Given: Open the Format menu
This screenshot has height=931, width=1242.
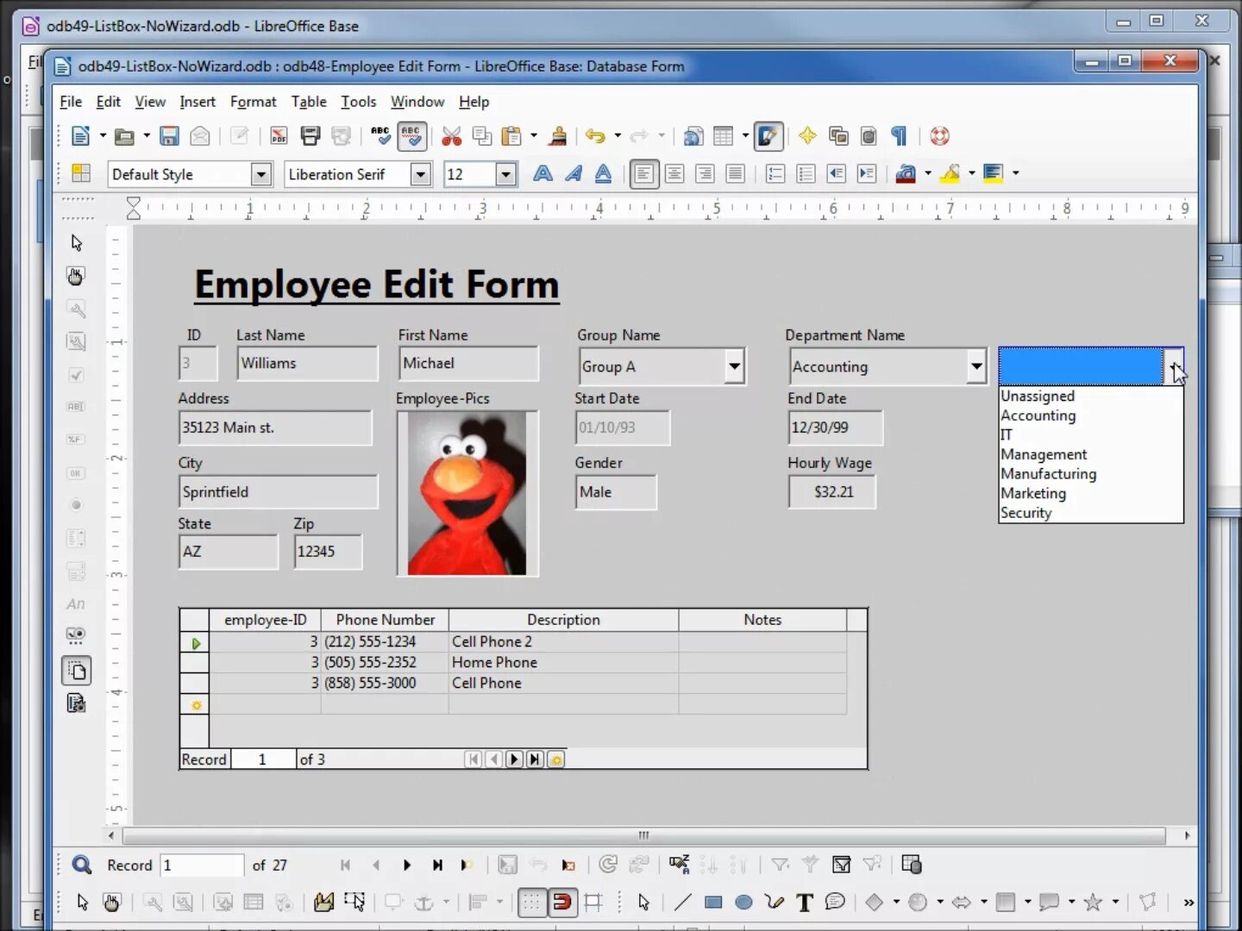Looking at the screenshot, I should click(x=253, y=101).
